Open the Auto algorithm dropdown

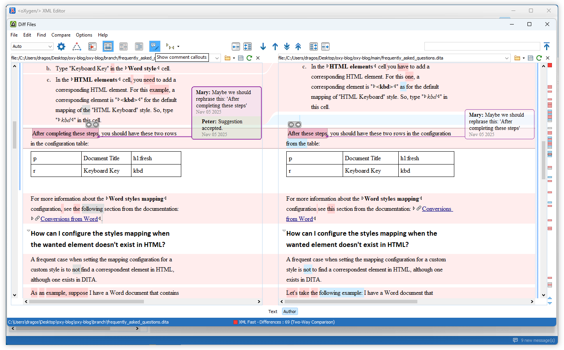[32, 46]
